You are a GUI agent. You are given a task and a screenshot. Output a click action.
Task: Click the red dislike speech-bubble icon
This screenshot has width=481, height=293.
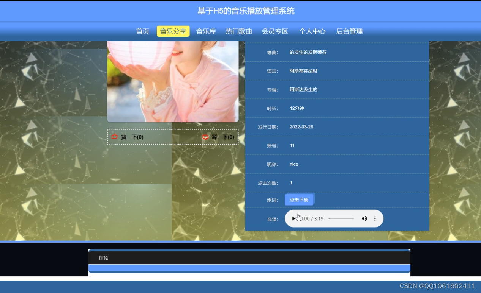(205, 137)
